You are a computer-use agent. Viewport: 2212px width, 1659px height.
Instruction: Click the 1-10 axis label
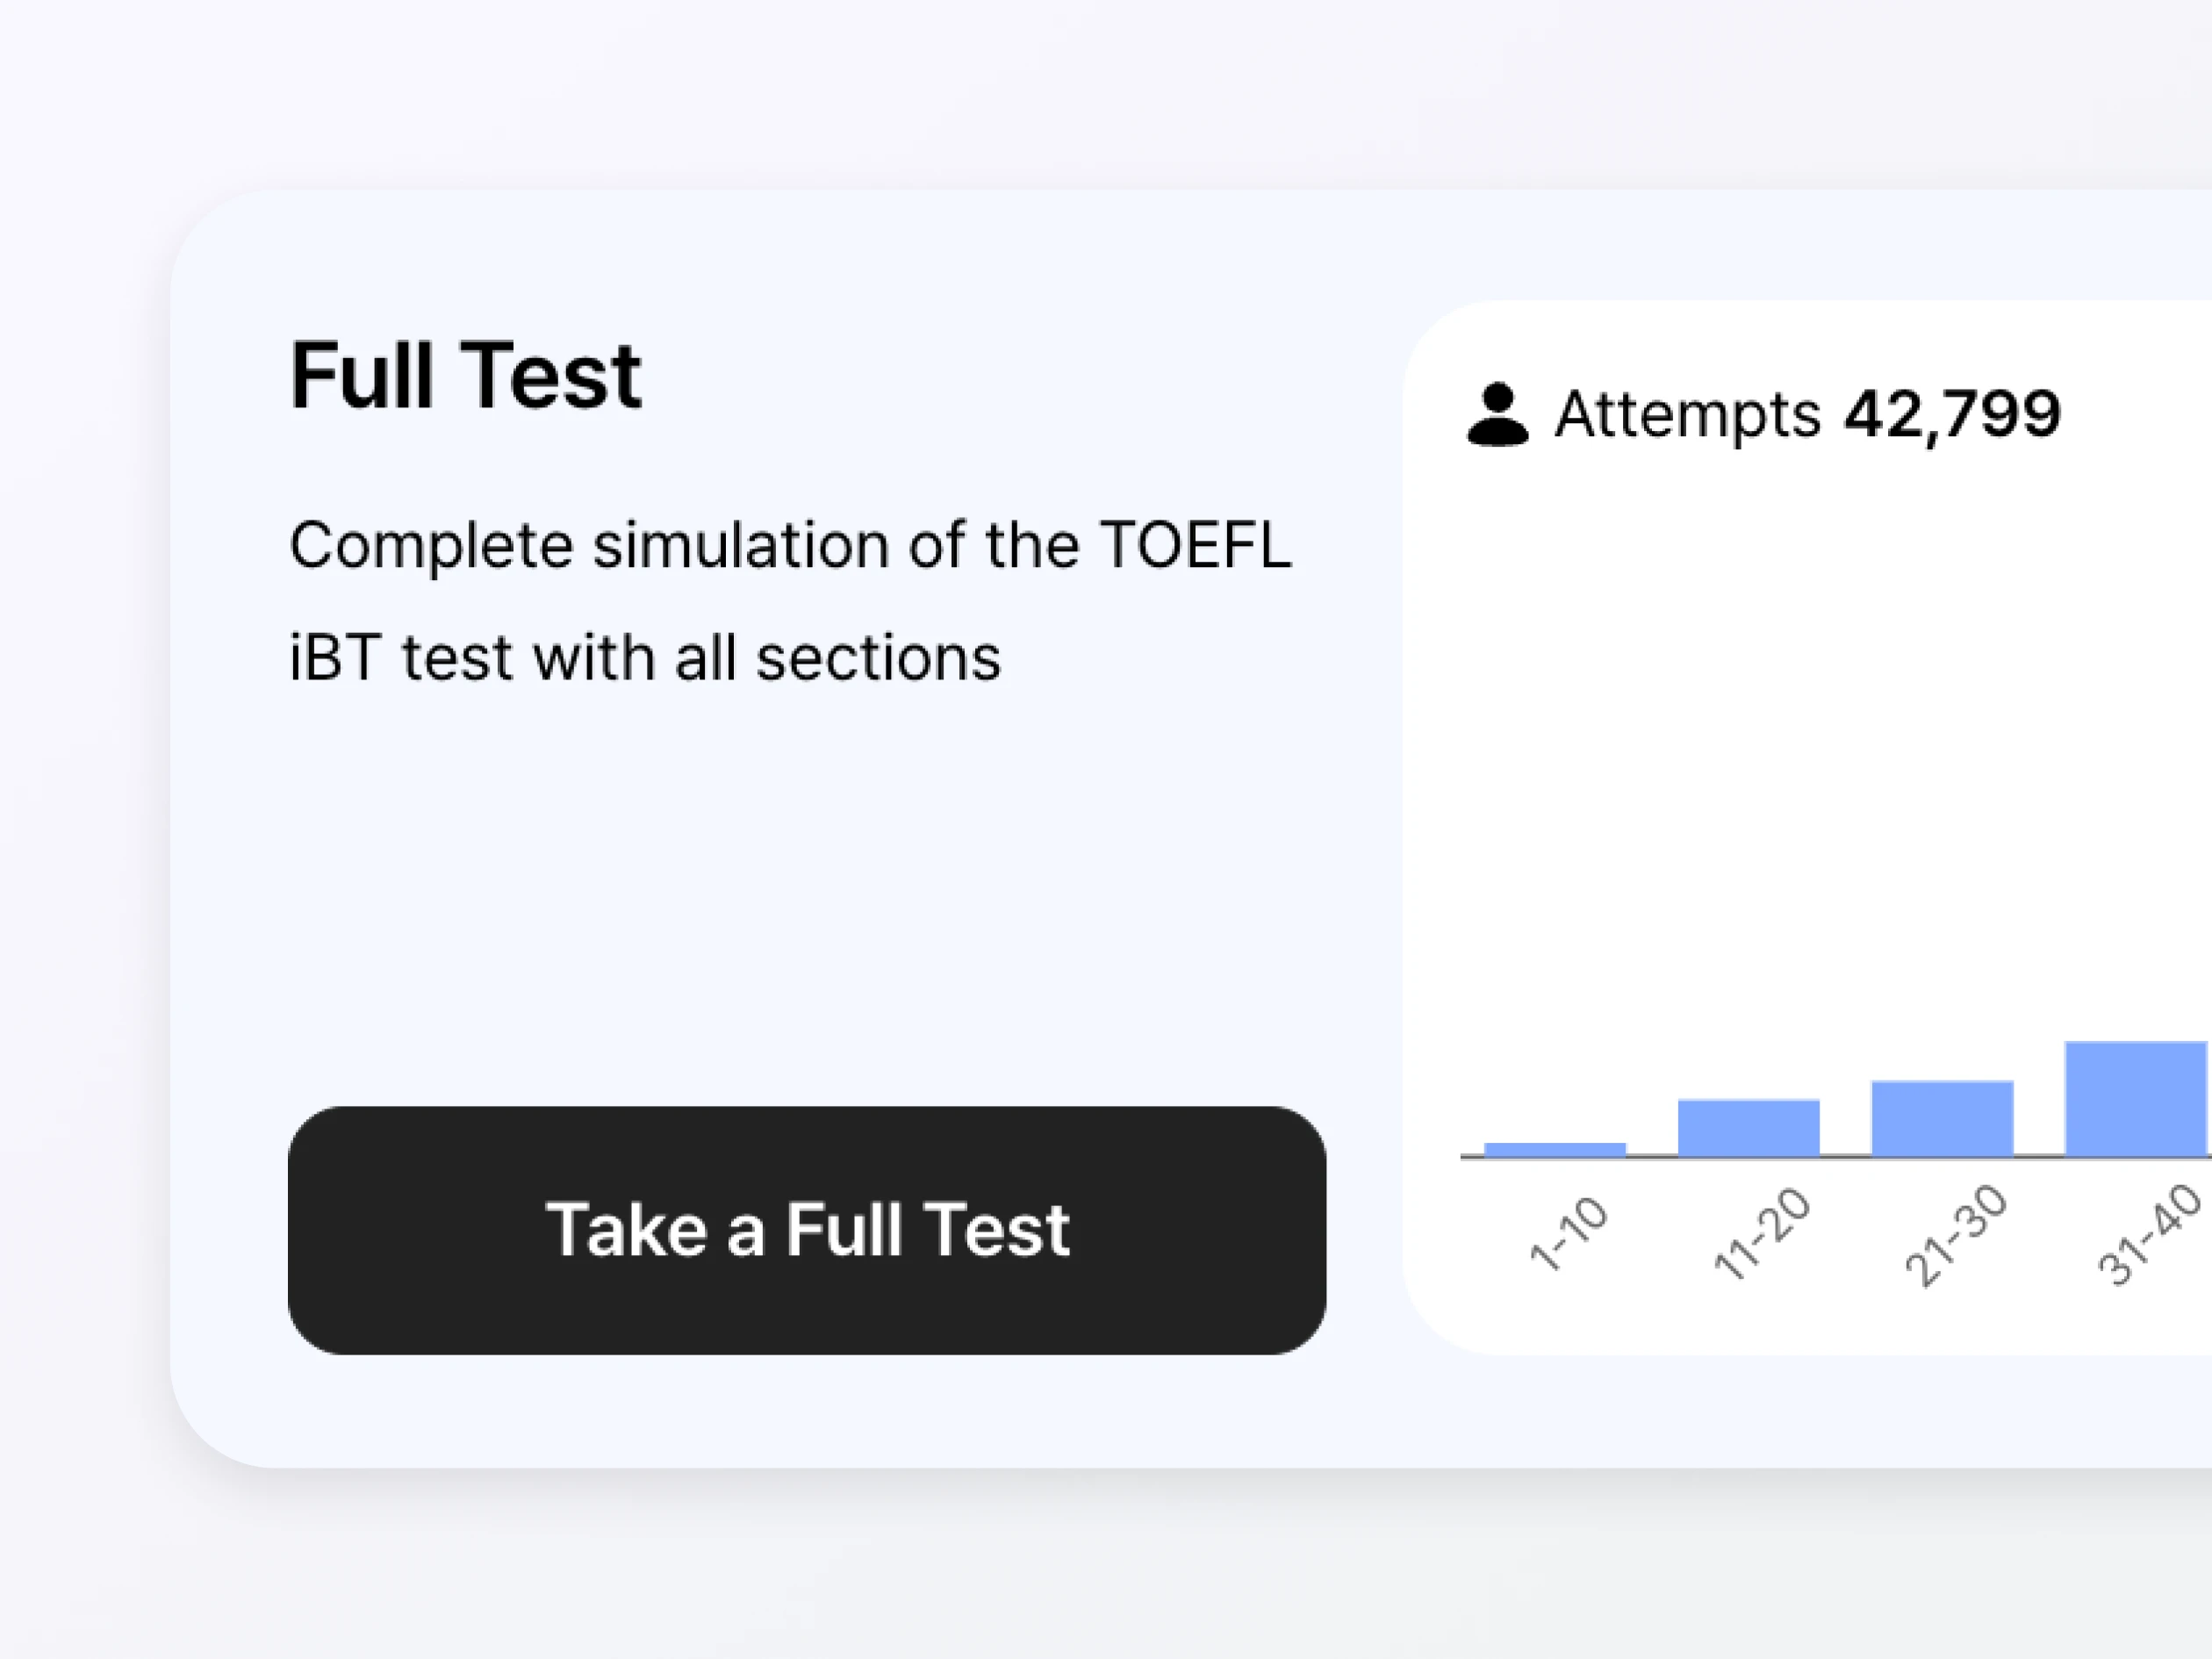point(1569,1234)
